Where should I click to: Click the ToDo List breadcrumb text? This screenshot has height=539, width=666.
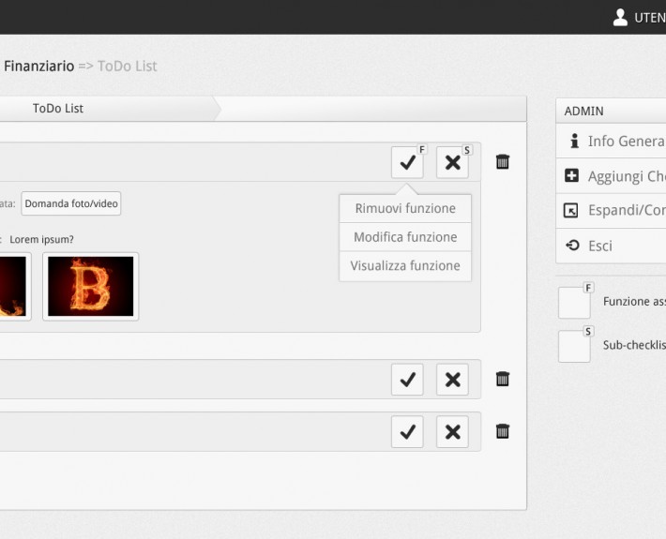[127, 67]
